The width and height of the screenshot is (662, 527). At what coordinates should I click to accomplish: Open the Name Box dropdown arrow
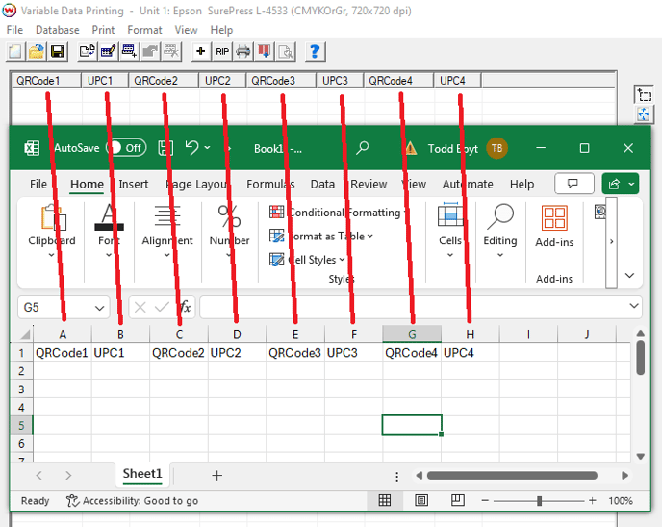pos(100,308)
